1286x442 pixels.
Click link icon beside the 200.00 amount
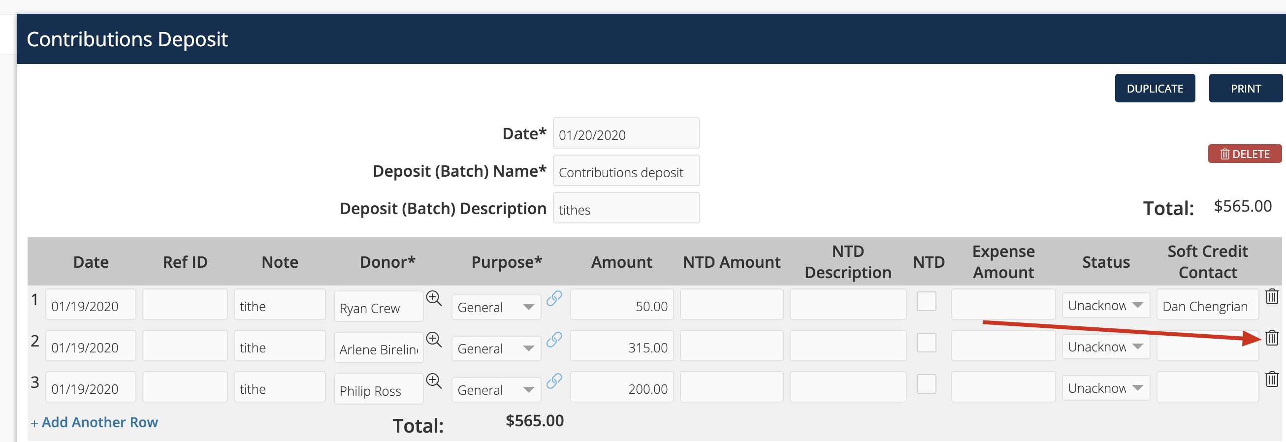[x=554, y=381]
